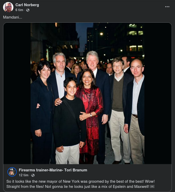Screen dimensions: 175x192
Task: Click Tori Branum's round profile avatar
Action: pyautogui.click(x=12, y=172)
